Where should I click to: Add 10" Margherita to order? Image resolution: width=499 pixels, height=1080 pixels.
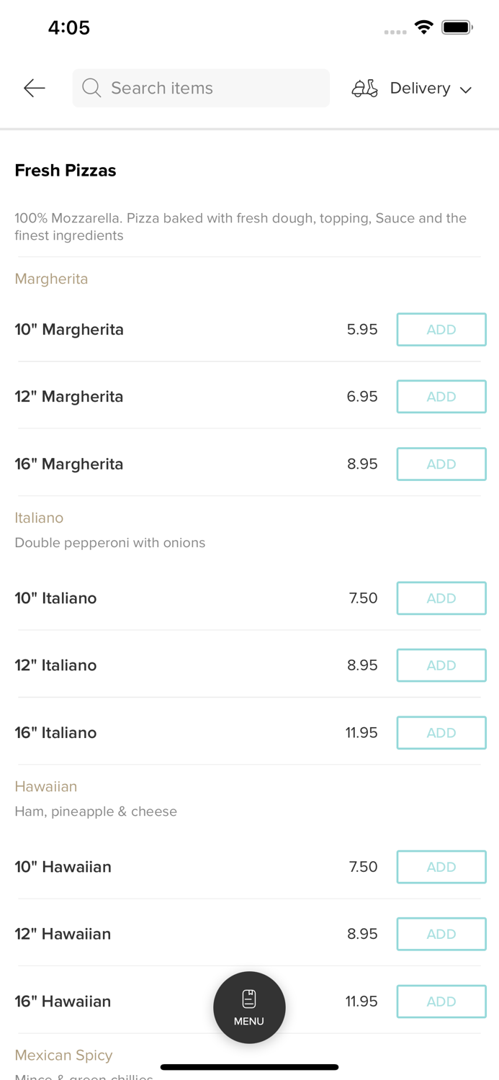[x=441, y=330]
